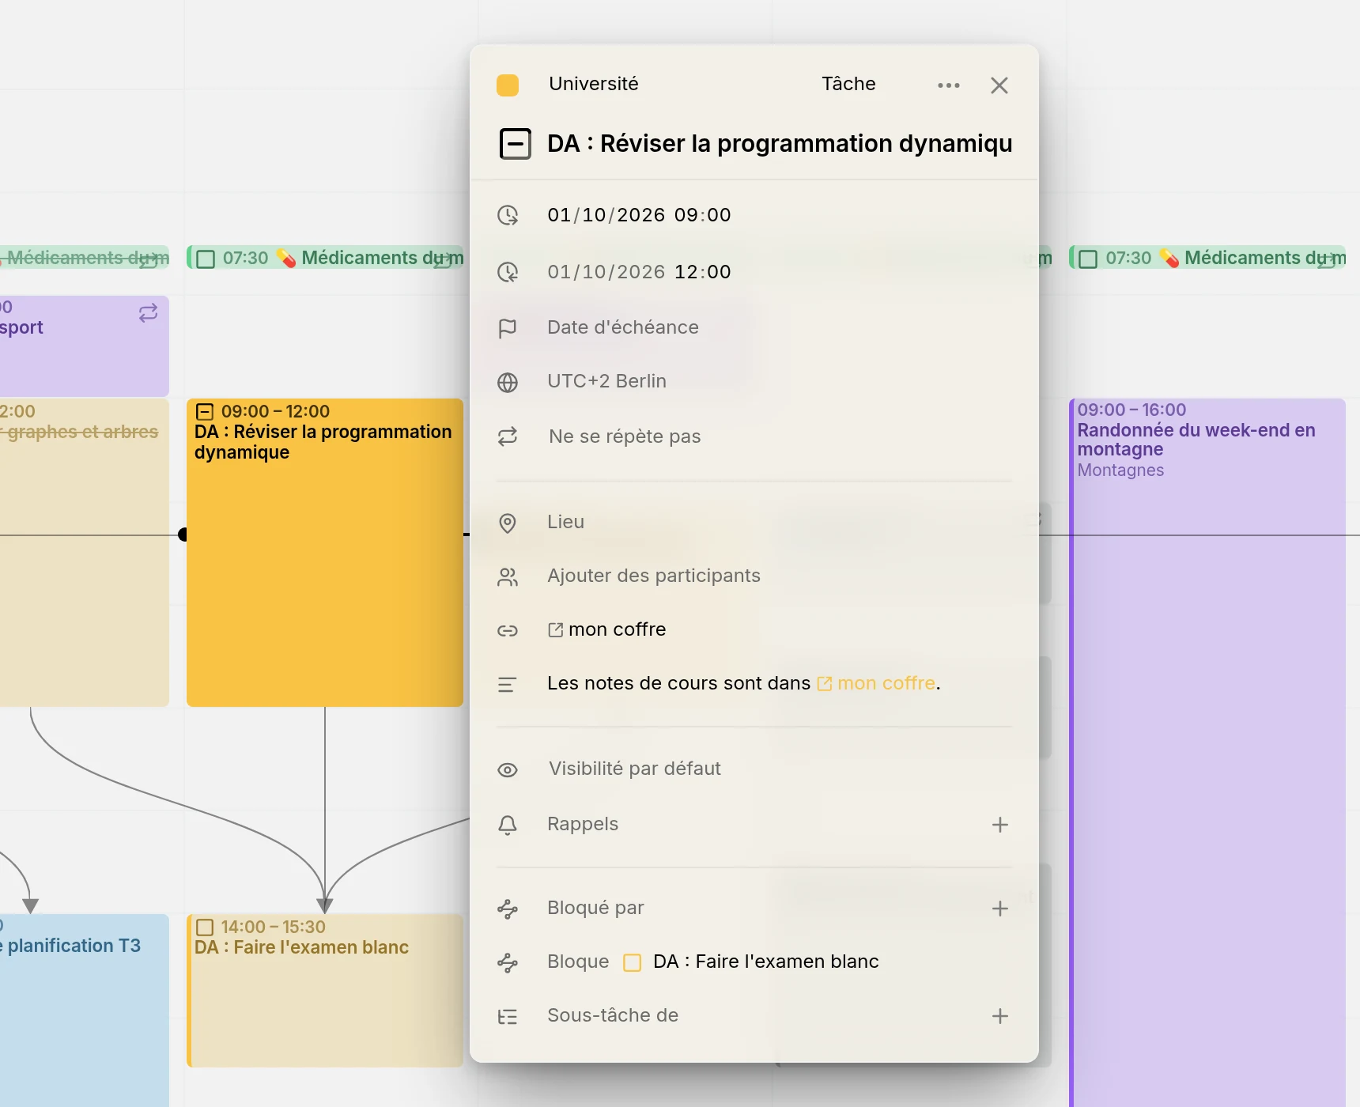Image resolution: width=1360 pixels, height=1107 pixels.
Task: Tick the 14:00 Faire l'examen blanc calendar checkbox
Action: point(205,928)
